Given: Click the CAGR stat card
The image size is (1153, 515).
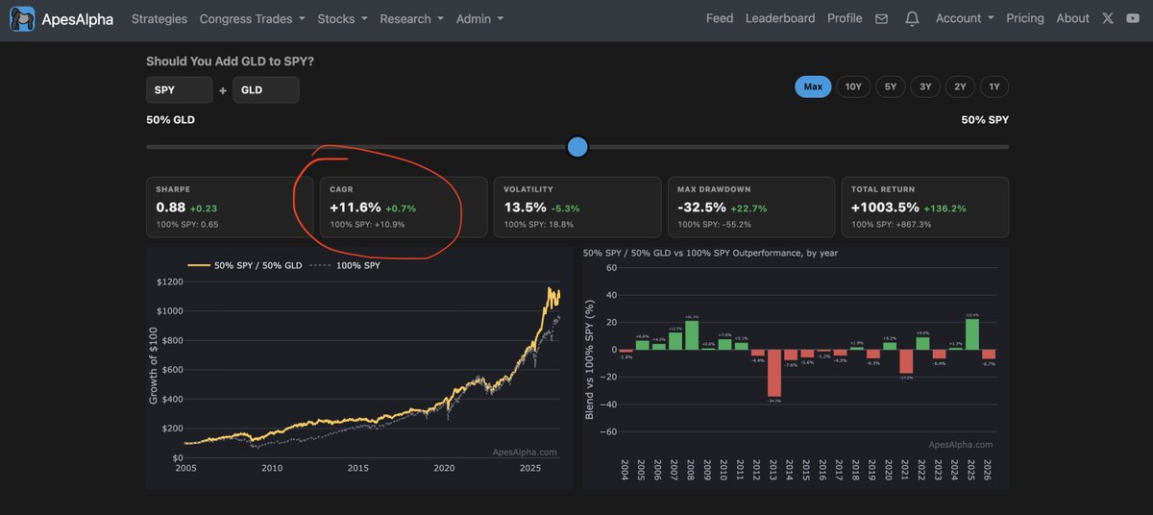Looking at the screenshot, I should 404,207.
